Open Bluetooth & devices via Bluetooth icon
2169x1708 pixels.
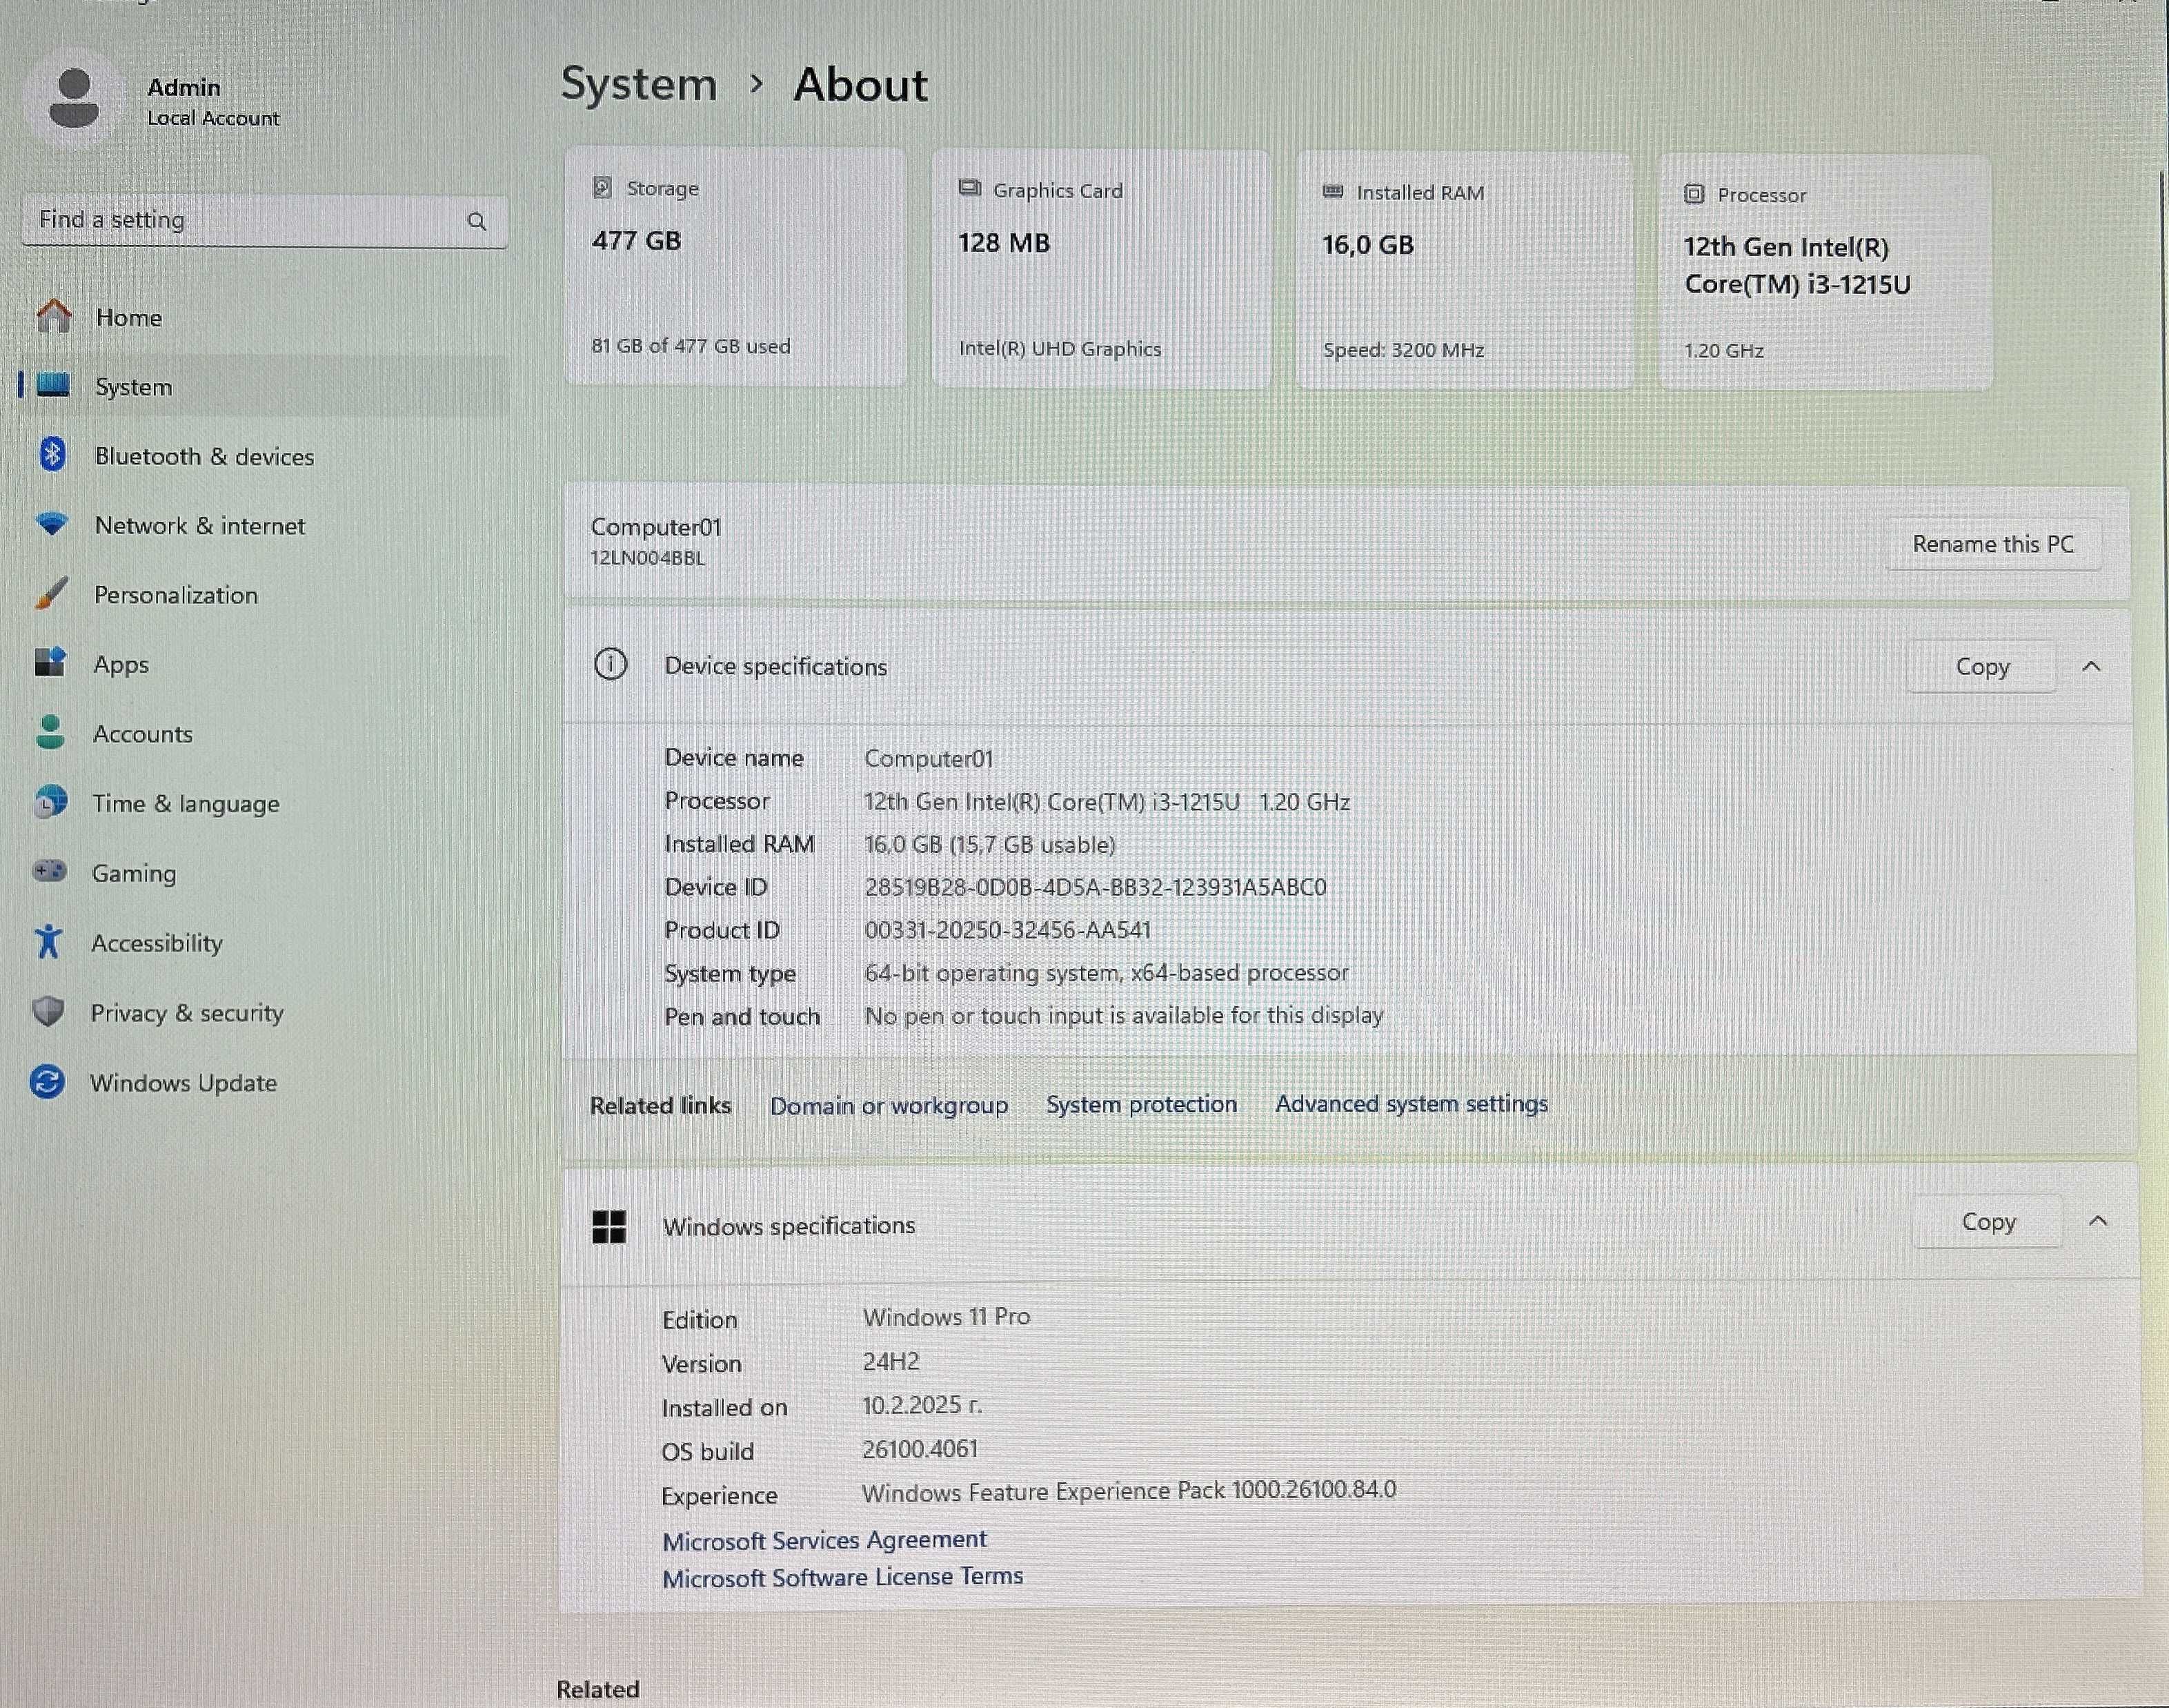click(x=53, y=454)
